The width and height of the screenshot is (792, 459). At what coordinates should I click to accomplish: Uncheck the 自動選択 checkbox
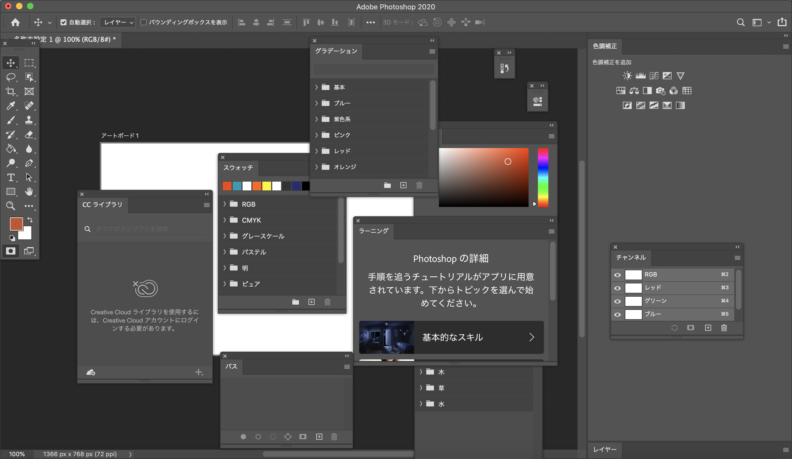64,22
